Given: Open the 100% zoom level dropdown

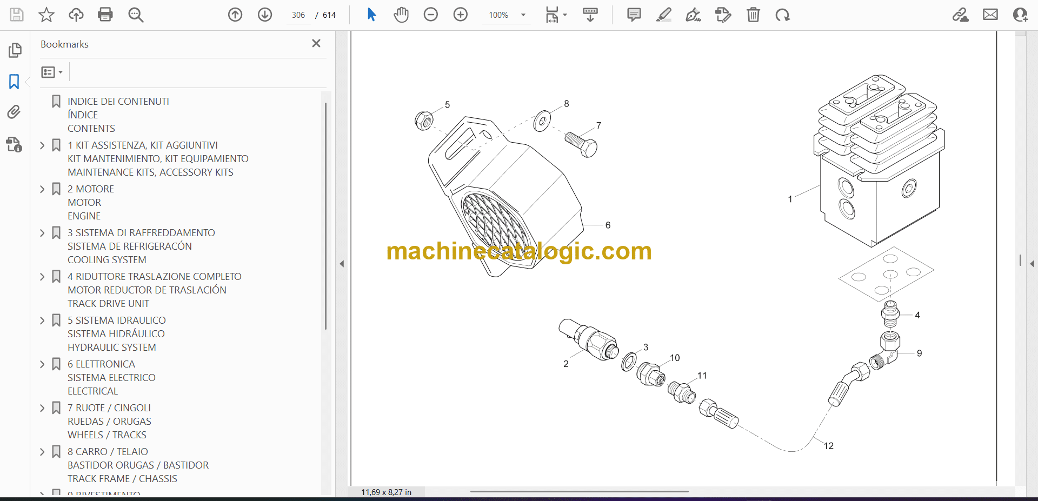Looking at the screenshot, I should 507,15.
